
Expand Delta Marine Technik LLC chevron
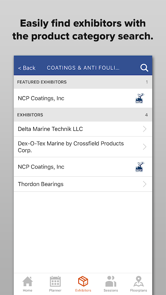(x=145, y=129)
